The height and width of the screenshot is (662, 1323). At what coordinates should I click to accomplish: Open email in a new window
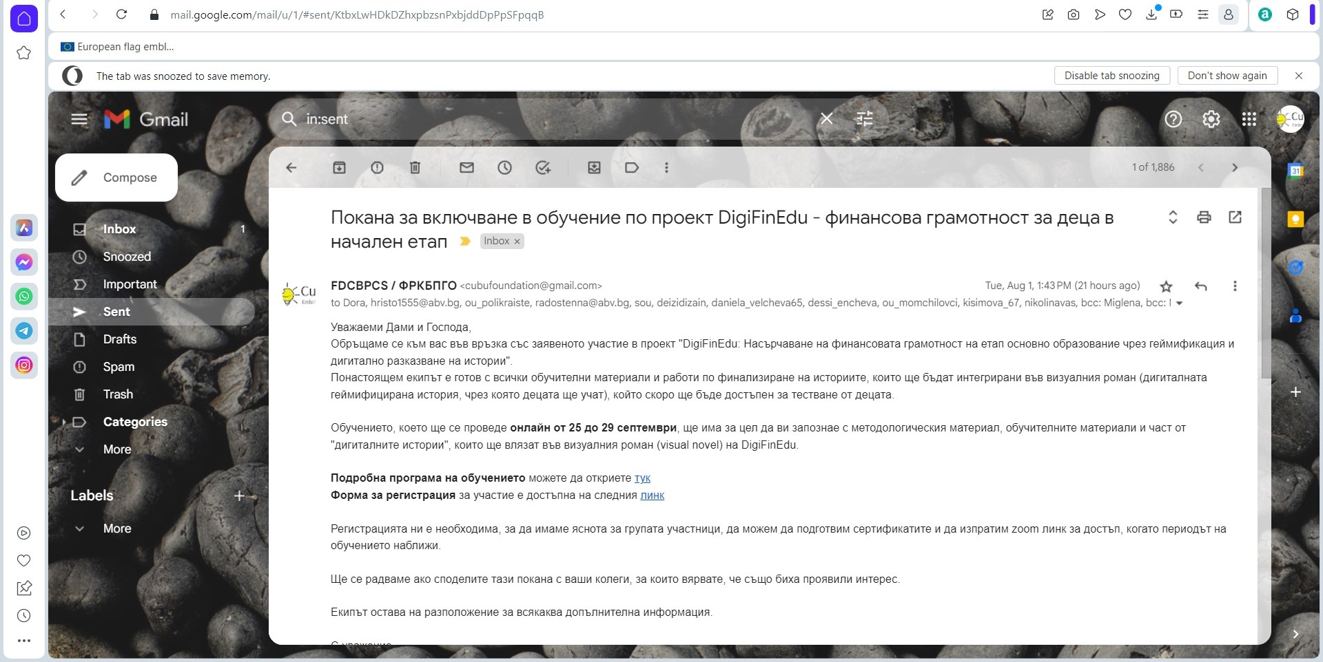click(x=1235, y=217)
